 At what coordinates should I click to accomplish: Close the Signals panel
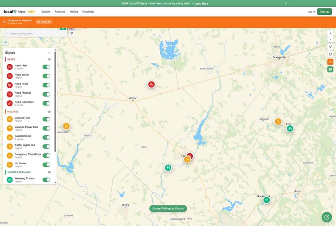(x=49, y=53)
